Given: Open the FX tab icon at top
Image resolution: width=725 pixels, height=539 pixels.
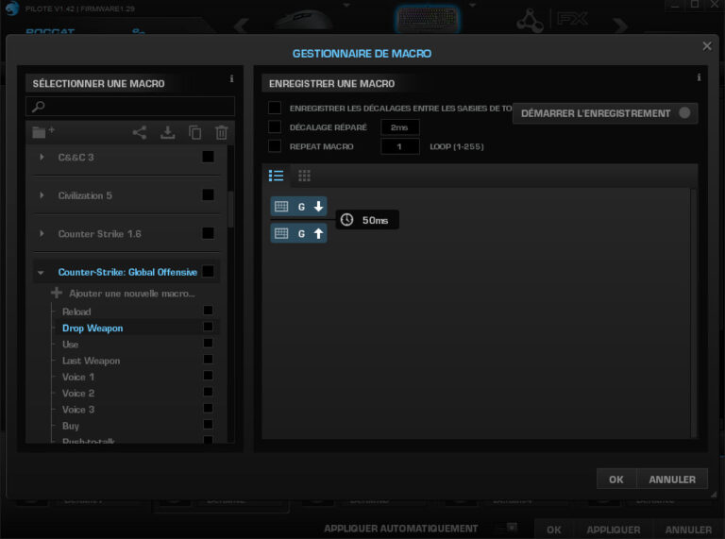Looking at the screenshot, I should (x=572, y=20).
